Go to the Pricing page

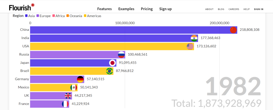(x=147, y=9)
